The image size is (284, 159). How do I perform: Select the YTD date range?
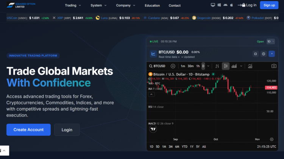pyautogui.click(x=184, y=147)
